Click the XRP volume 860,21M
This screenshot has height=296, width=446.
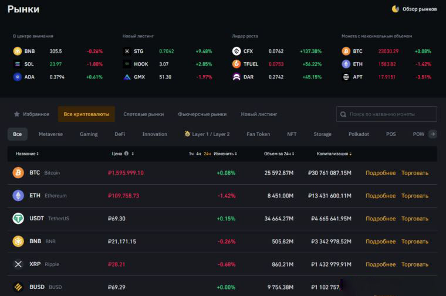coord(282,264)
